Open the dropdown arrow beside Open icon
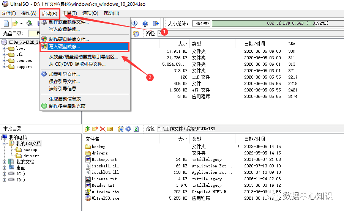The image size is (344, 211). 21,24
